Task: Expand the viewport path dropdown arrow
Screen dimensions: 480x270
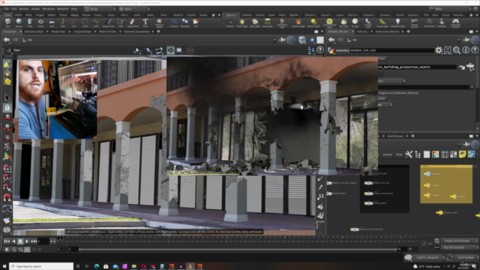Action: pos(274,40)
